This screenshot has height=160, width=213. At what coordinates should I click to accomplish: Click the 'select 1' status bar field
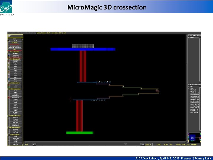[148, 145]
